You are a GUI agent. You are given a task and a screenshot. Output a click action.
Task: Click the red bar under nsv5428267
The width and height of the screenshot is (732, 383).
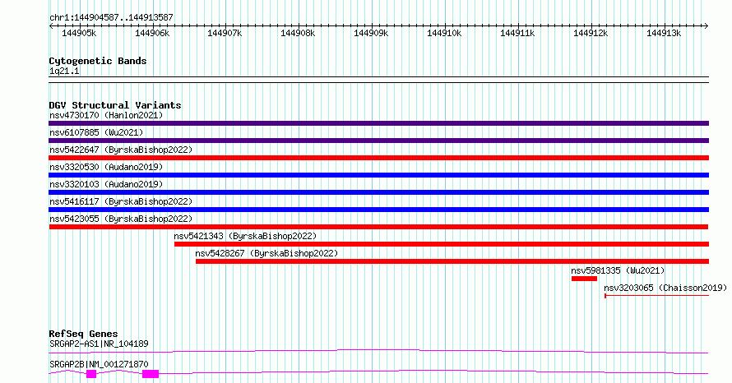tap(452, 261)
